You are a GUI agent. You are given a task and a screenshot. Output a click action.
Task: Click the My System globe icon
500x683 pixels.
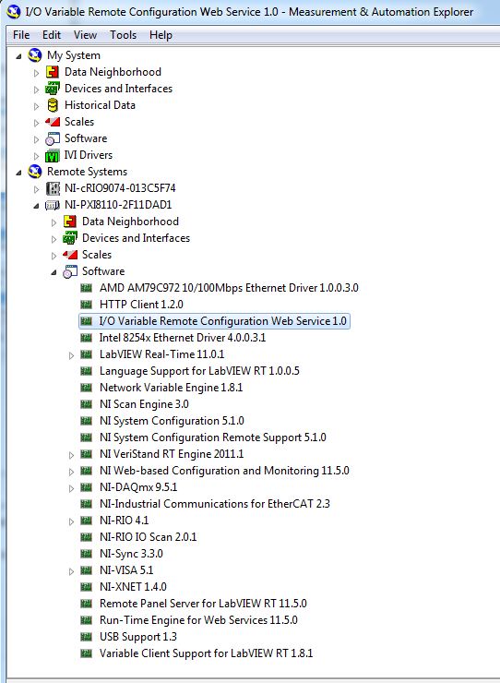pyautogui.click(x=35, y=55)
